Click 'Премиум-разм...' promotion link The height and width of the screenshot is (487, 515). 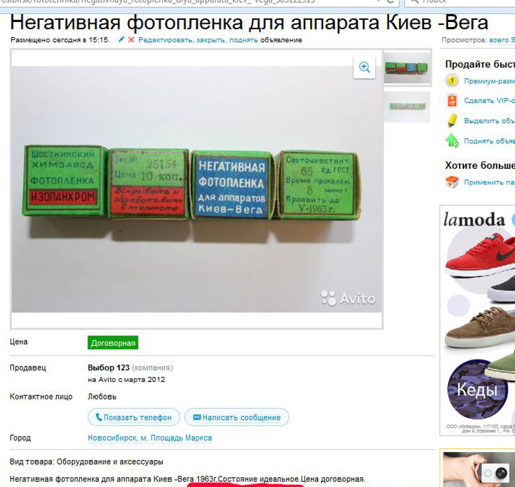(489, 81)
